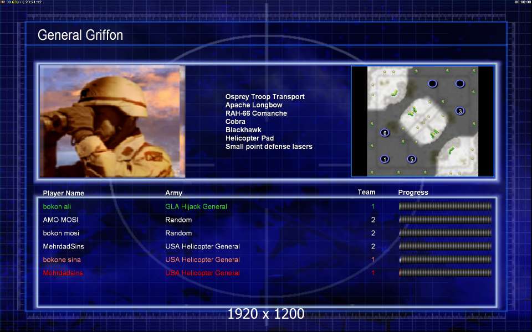Click the Progress column header

point(413,193)
